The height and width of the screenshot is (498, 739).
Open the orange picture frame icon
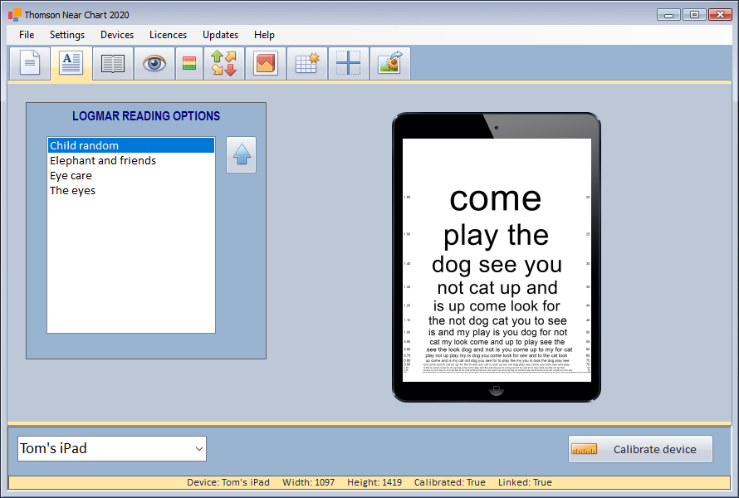(x=266, y=64)
